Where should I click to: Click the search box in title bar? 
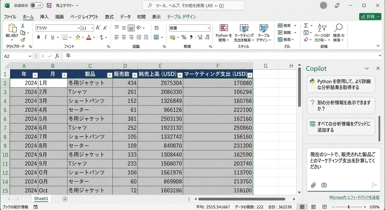[193, 5]
